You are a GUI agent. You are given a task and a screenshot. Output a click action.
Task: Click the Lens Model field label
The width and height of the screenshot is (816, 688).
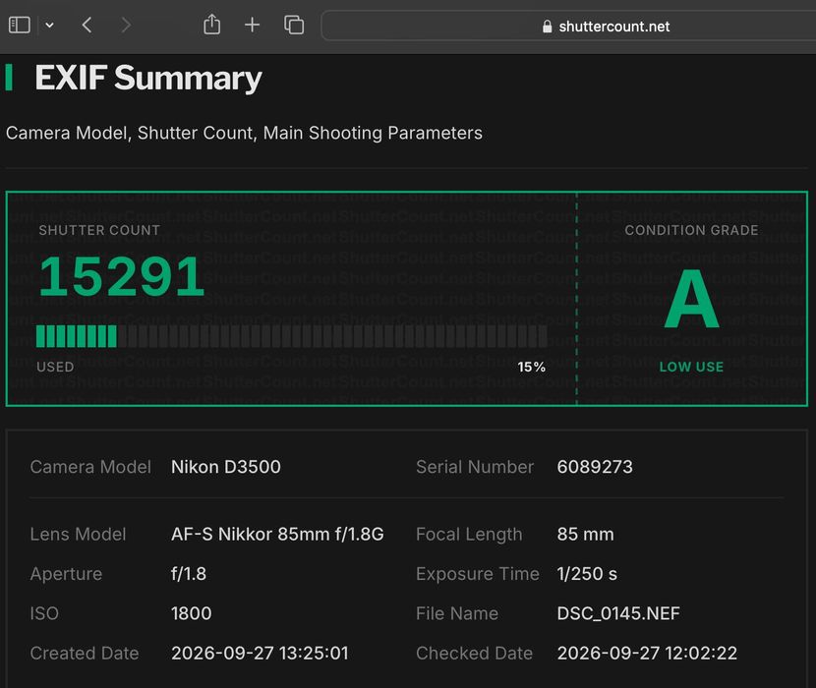coord(78,534)
